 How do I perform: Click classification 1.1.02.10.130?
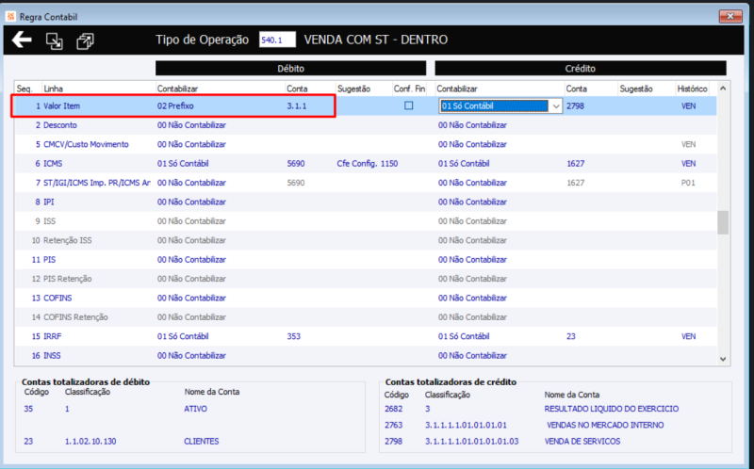click(x=90, y=442)
